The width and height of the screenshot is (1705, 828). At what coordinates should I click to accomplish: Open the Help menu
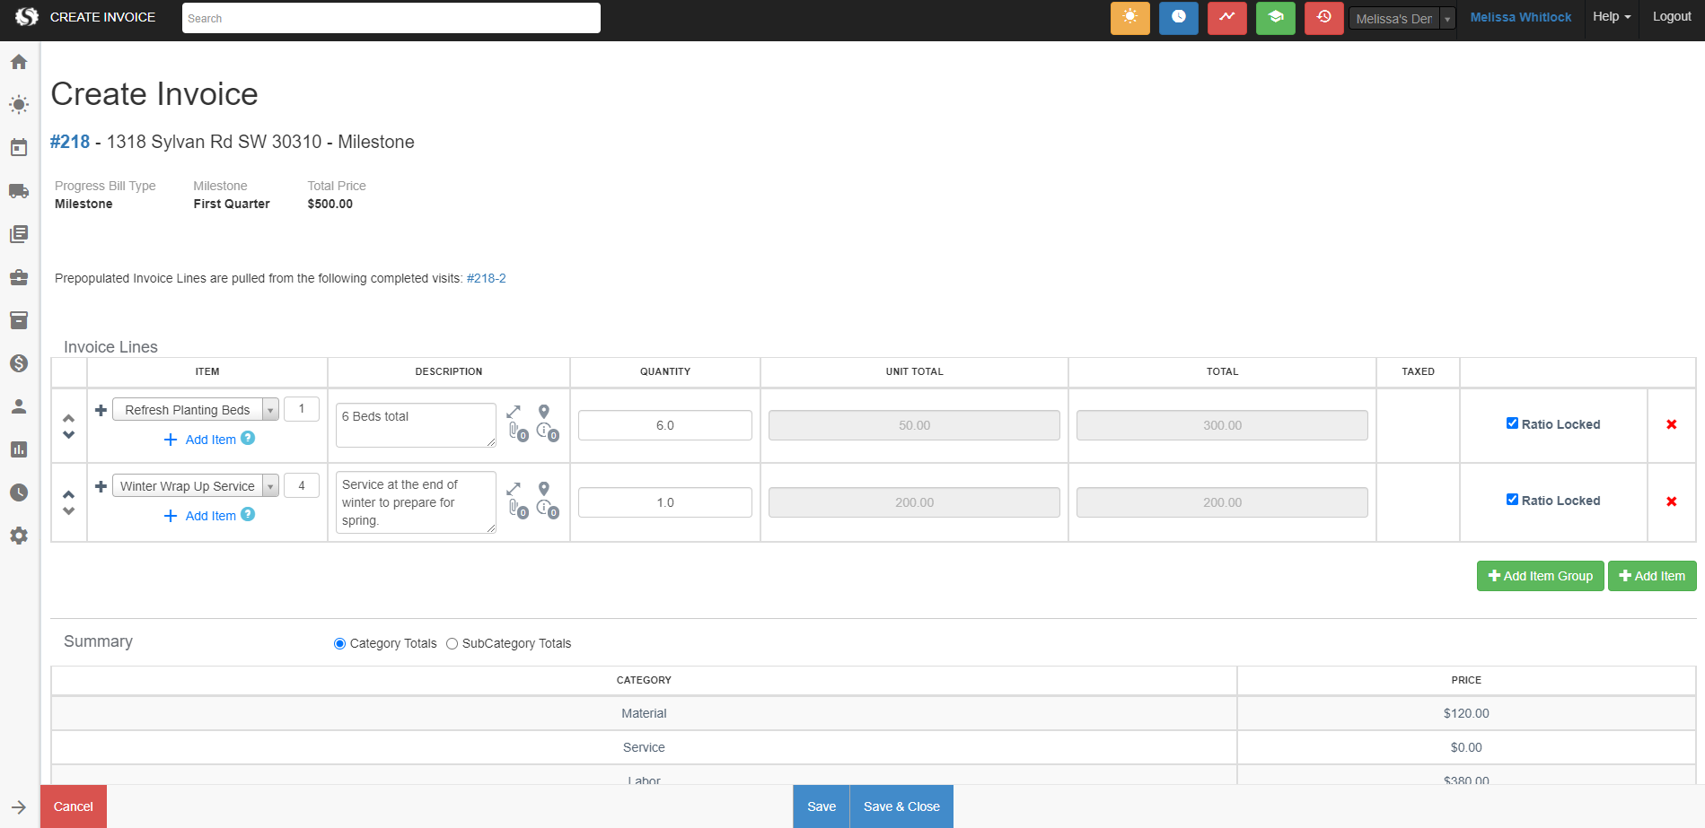click(1611, 17)
